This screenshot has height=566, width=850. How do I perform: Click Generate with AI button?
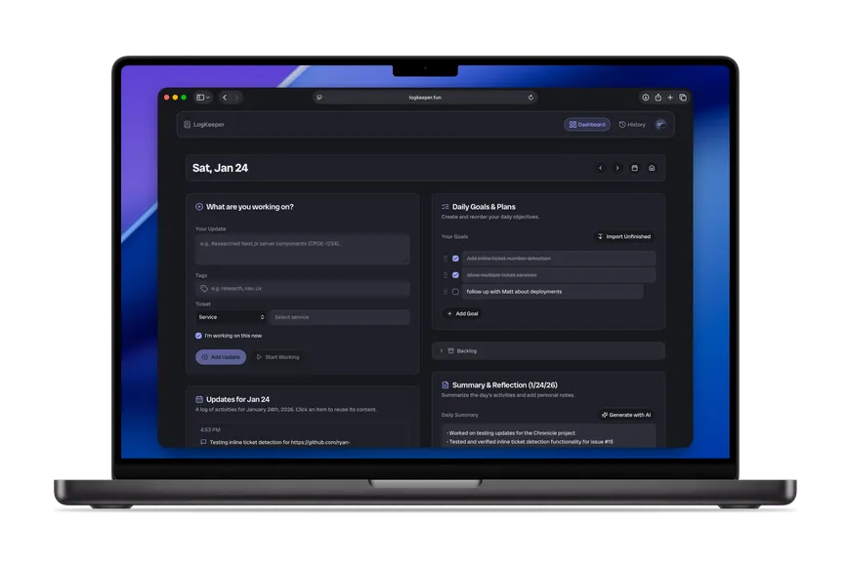point(626,415)
